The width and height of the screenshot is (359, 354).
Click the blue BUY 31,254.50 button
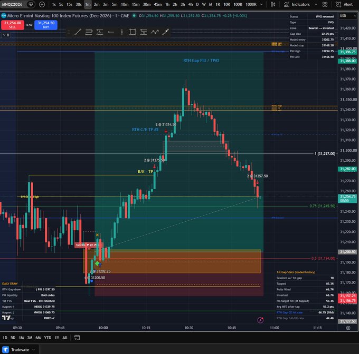pos(46,25)
